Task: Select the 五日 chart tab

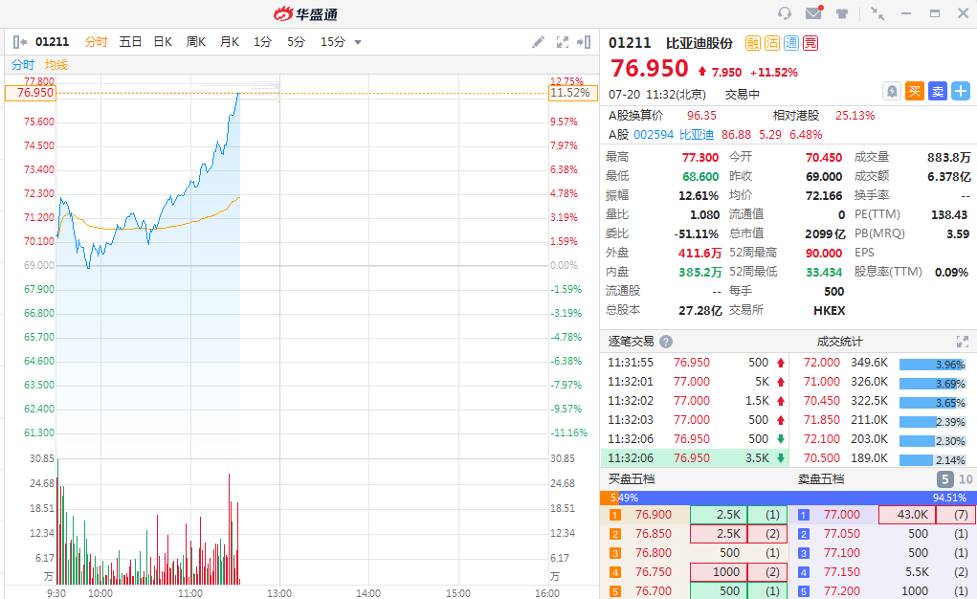Action: 130,42
